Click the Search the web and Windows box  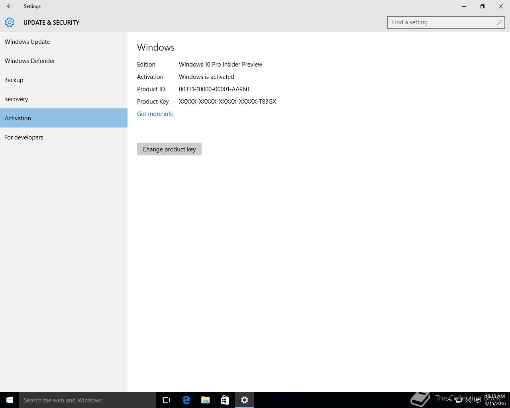88,400
